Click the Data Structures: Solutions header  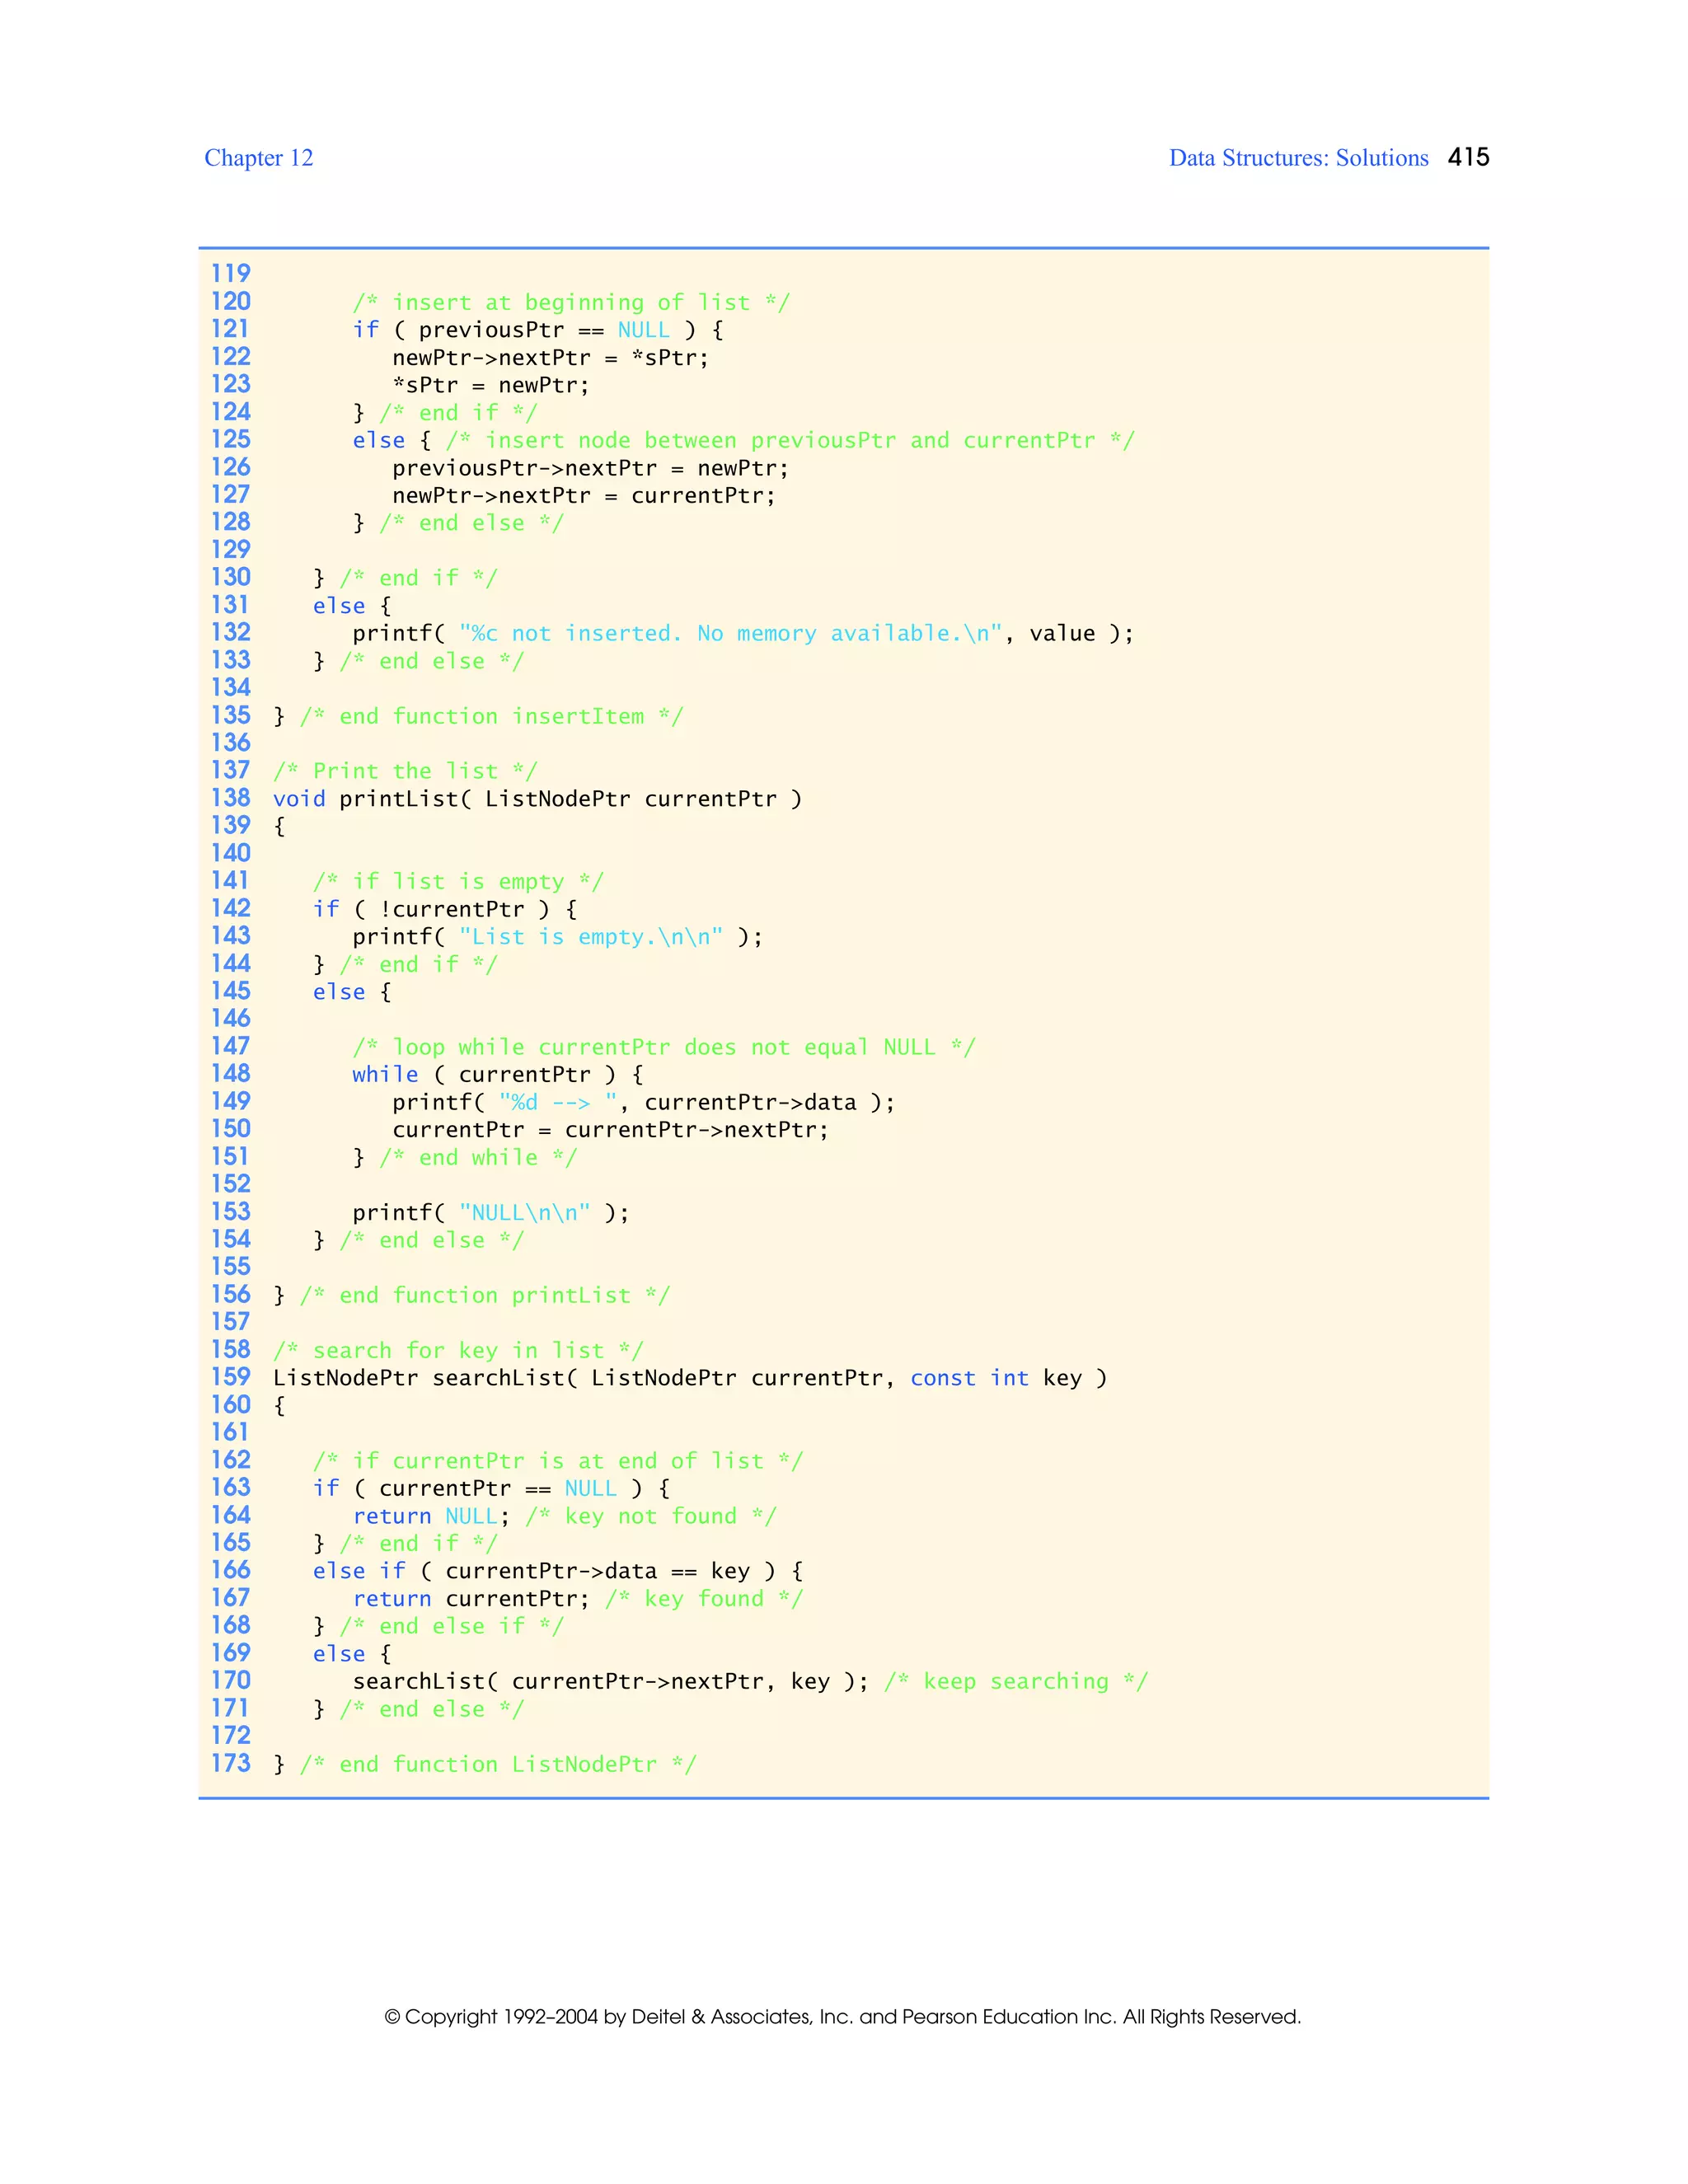coord(1298,158)
